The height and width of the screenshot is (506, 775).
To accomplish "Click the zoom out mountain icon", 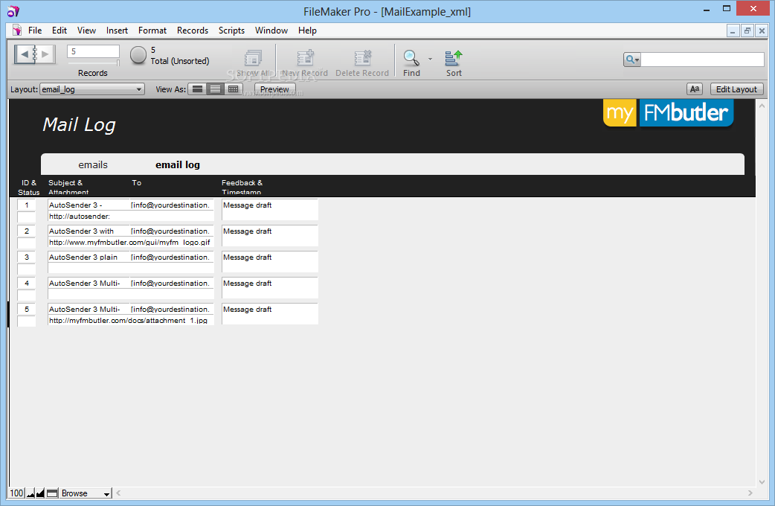I will (30, 493).
